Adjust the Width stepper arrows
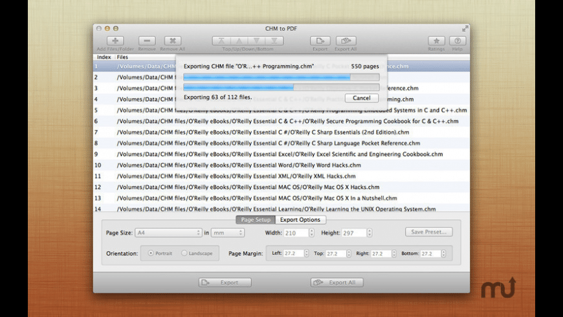The width and height of the screenshot is (563, 317). 311,233
